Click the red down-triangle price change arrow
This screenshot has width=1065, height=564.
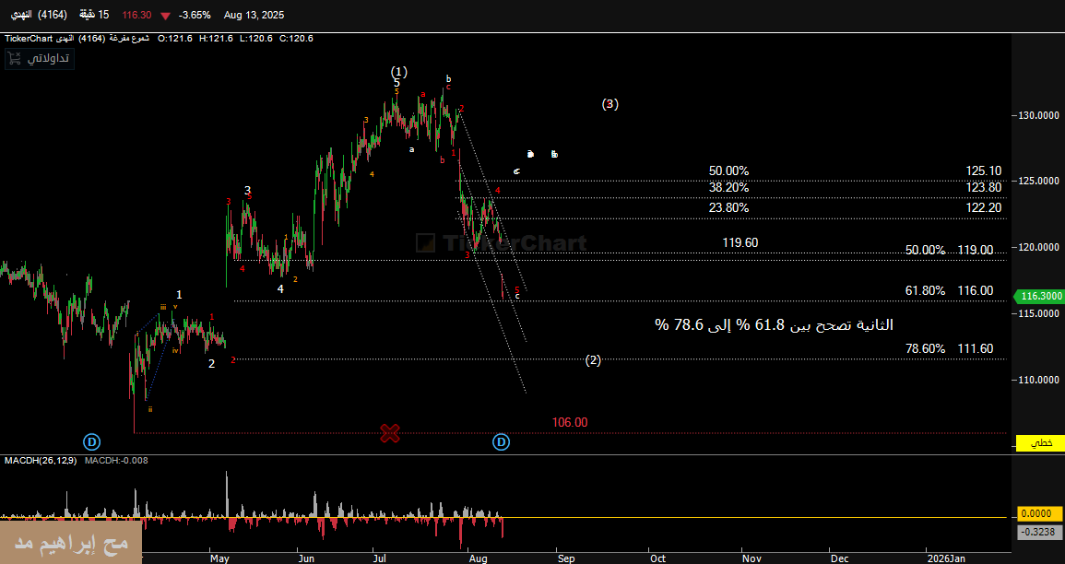[x=165, y=15]
